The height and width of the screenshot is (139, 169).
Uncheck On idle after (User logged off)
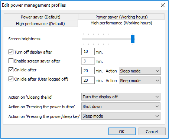point(11,79)
